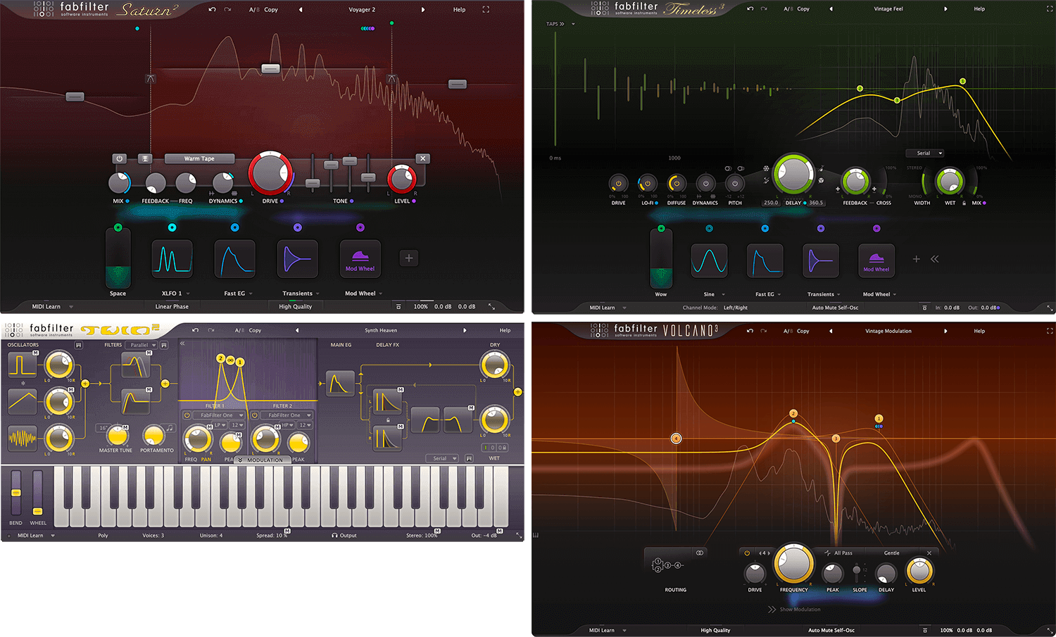Expand XLFO 1 dropdown arrow in Saturn
The height and width of the screenshot is (637, 1056).
pos(188,294)
